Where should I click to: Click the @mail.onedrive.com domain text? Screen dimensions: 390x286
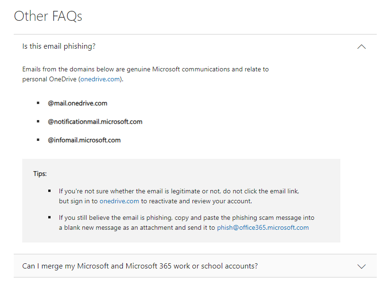tap(78, 103)
